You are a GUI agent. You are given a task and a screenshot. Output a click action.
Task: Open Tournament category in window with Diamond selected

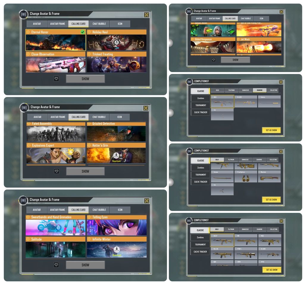coord(201,105)
